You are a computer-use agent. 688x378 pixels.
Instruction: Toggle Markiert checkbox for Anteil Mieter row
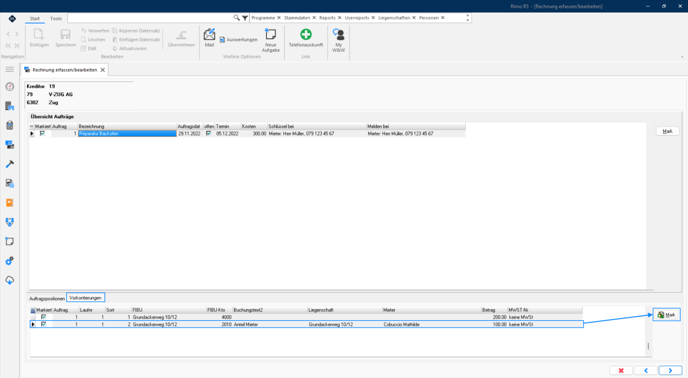(x=44, y=324)
